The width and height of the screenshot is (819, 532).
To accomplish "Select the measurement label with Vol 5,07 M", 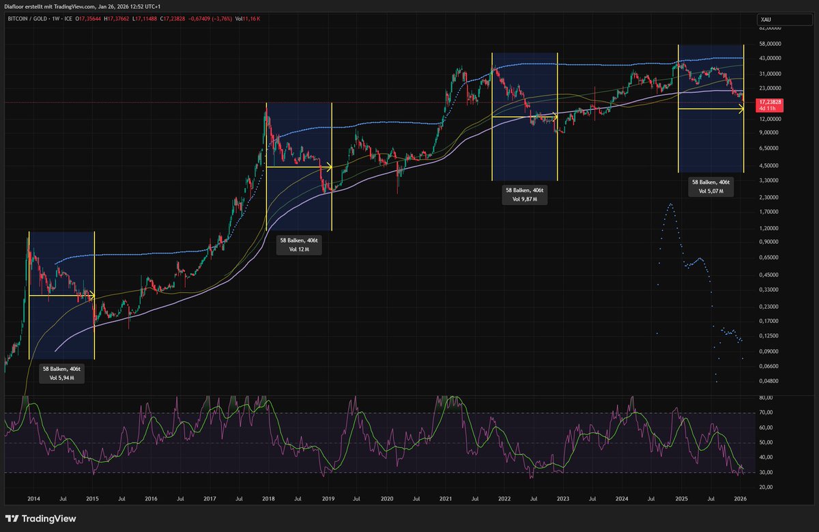I will click(711, 187).
